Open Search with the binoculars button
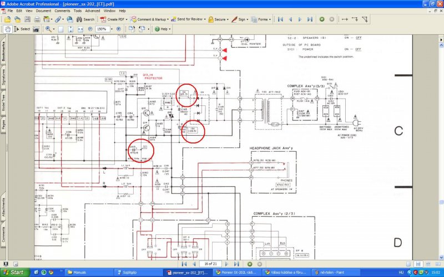 [x=85, y=19]
